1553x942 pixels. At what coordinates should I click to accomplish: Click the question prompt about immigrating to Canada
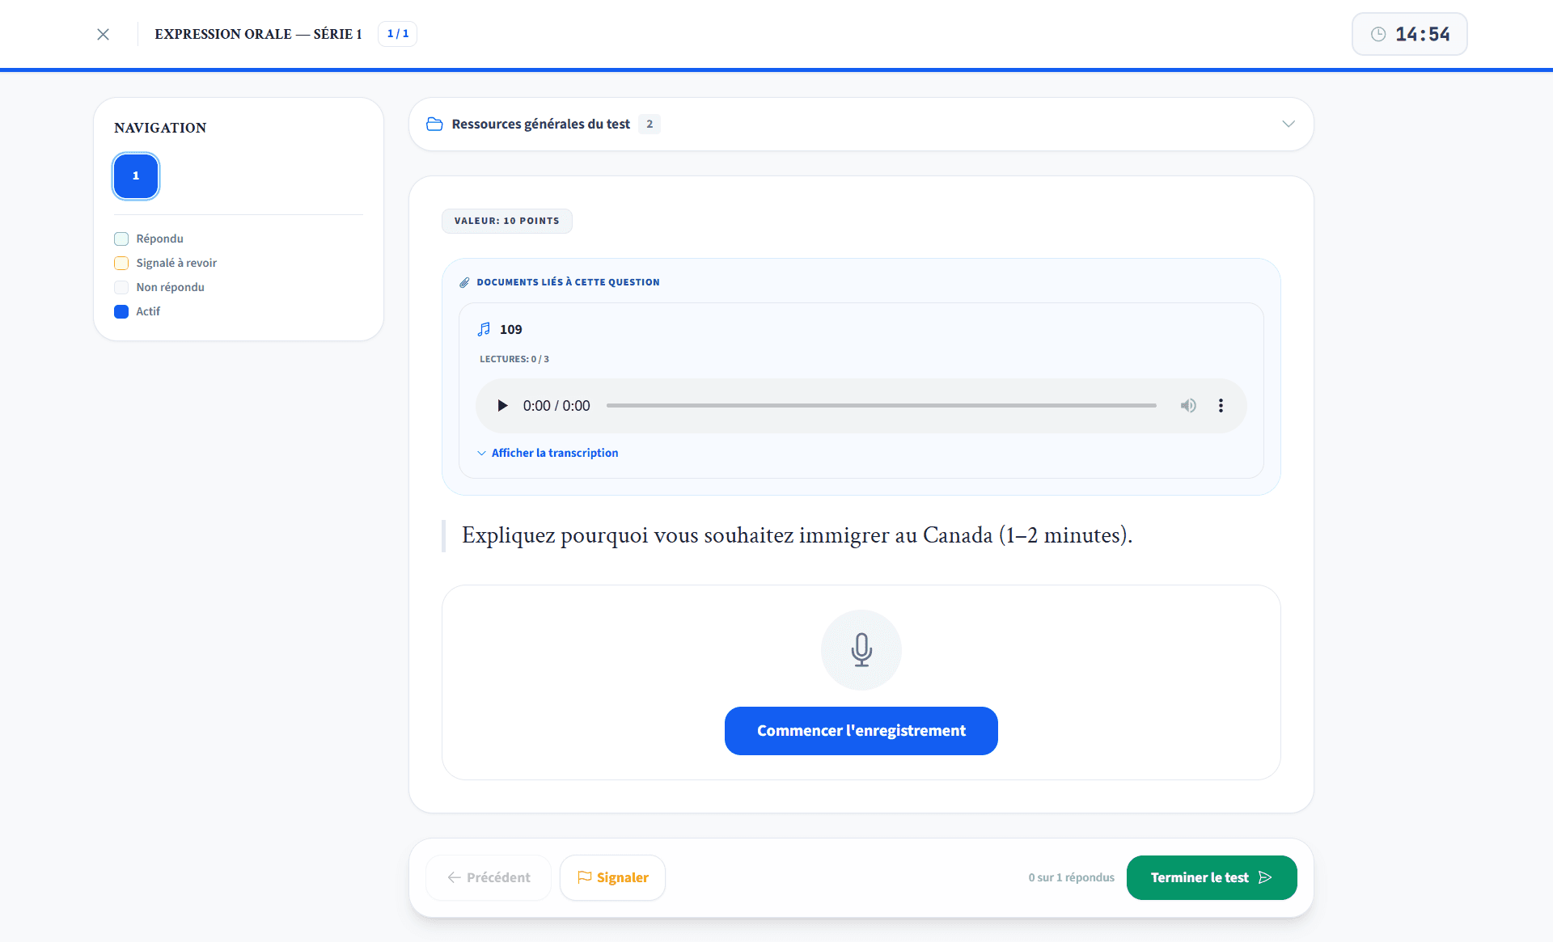click(x=797, y=535)
